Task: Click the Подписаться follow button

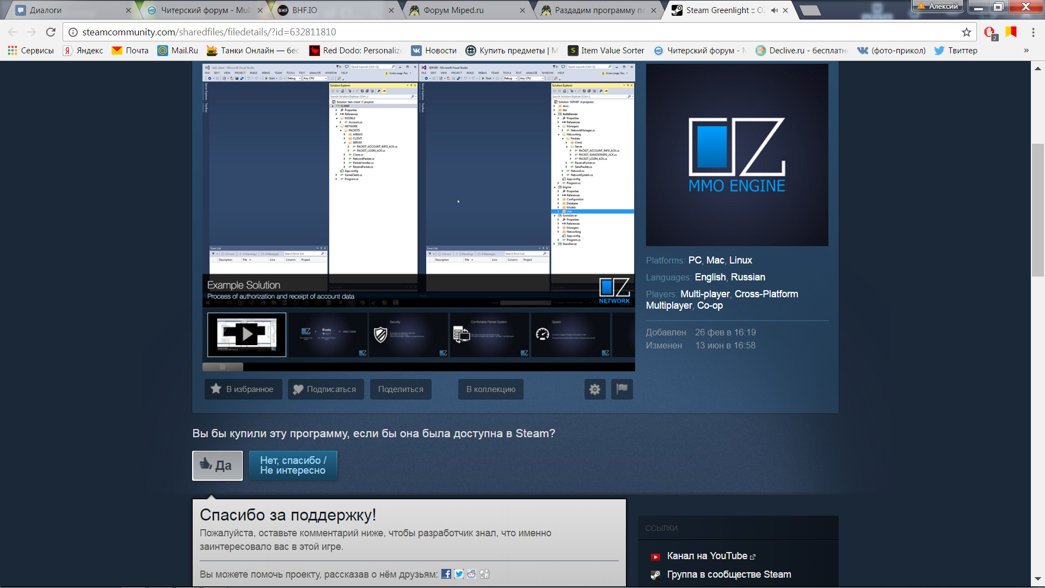Action: click(325, 389)
